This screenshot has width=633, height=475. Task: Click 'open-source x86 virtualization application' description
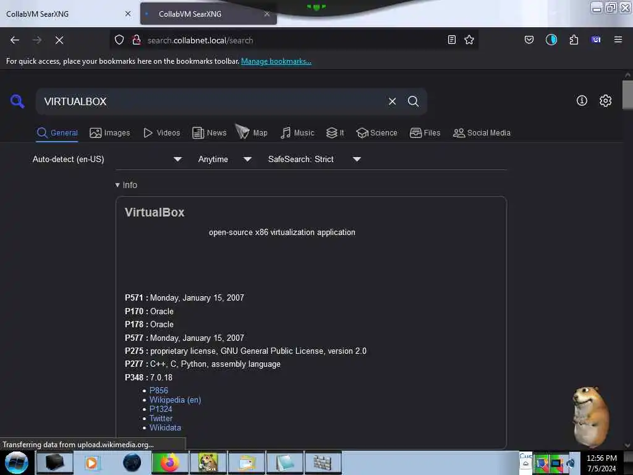pyautogui.click(x=282, y=233)
